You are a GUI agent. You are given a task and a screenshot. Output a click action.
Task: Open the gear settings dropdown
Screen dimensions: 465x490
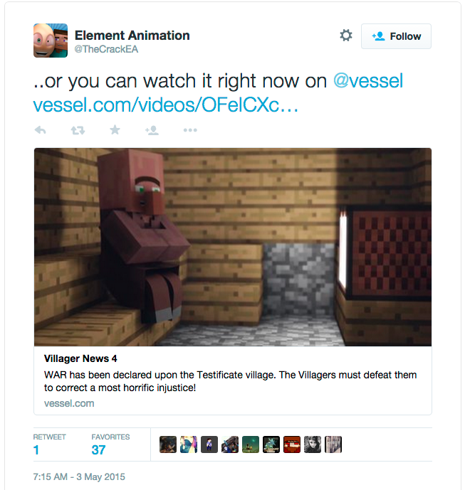[x=346, y=36]
